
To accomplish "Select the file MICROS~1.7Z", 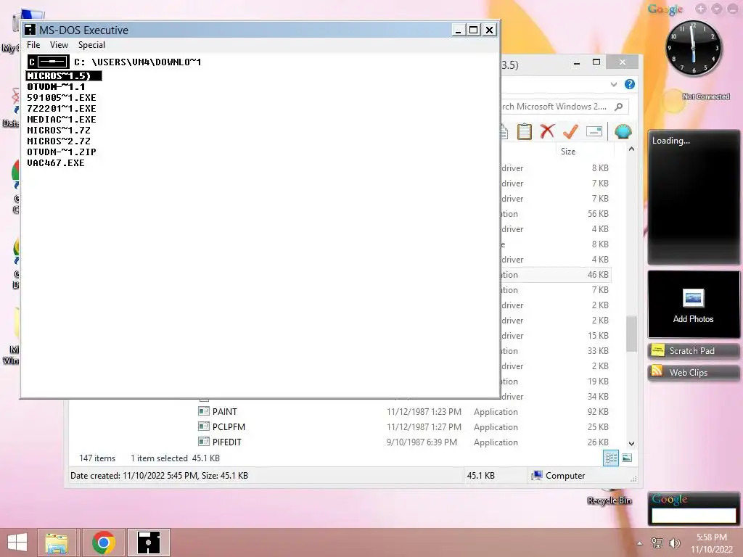I will point(59,131).
